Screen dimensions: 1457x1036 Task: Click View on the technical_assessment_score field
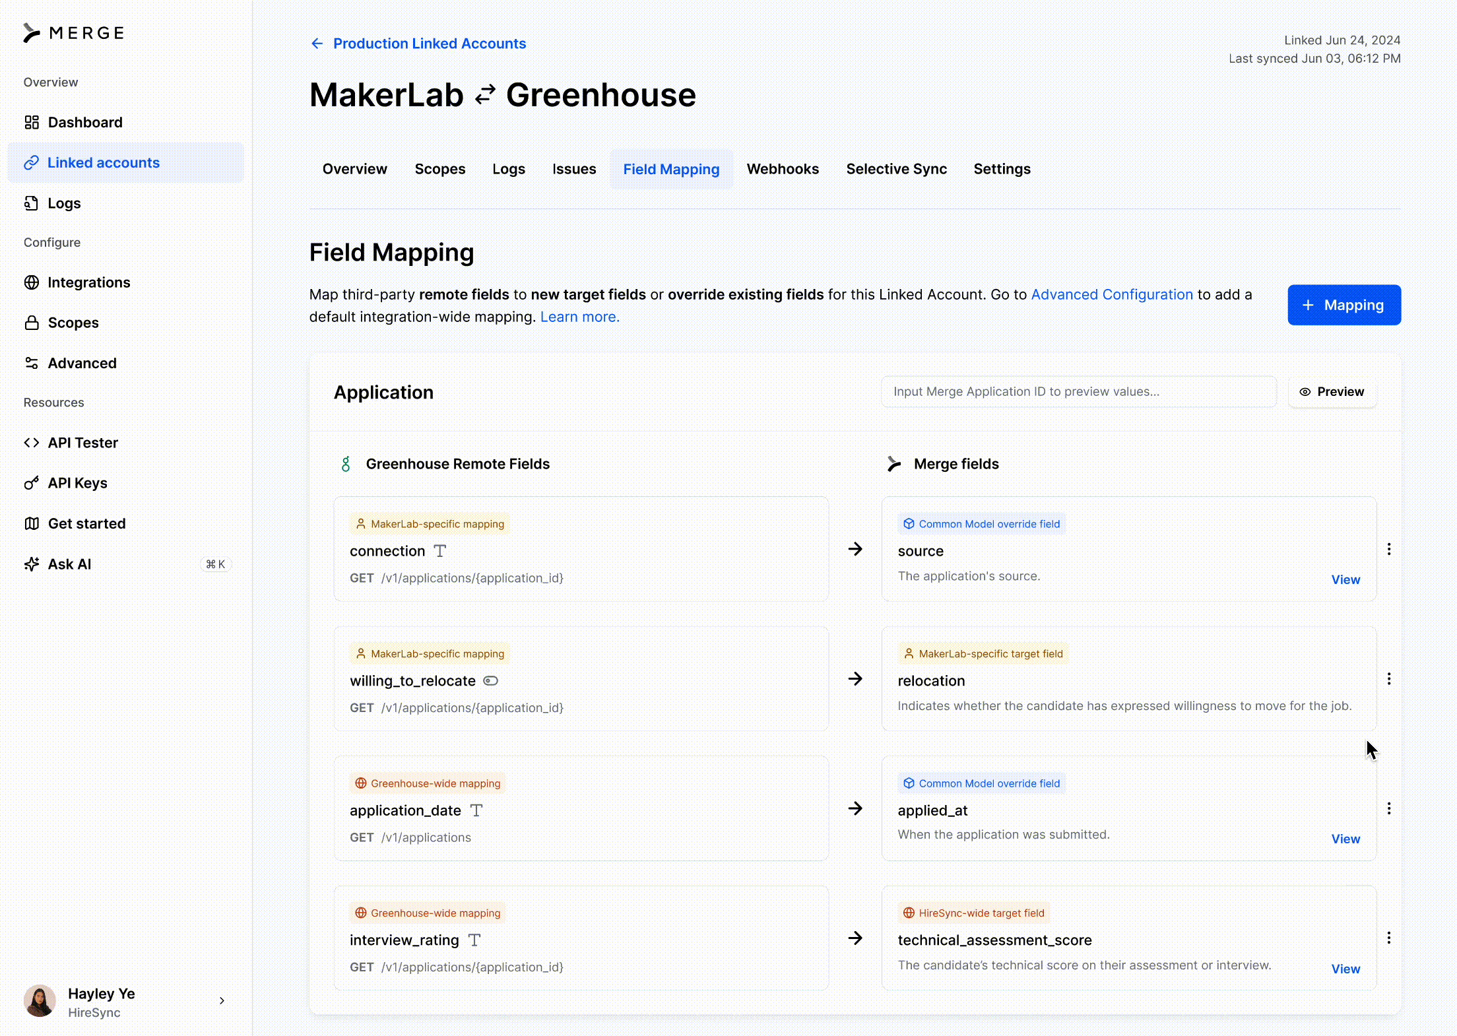[1345, 969]
